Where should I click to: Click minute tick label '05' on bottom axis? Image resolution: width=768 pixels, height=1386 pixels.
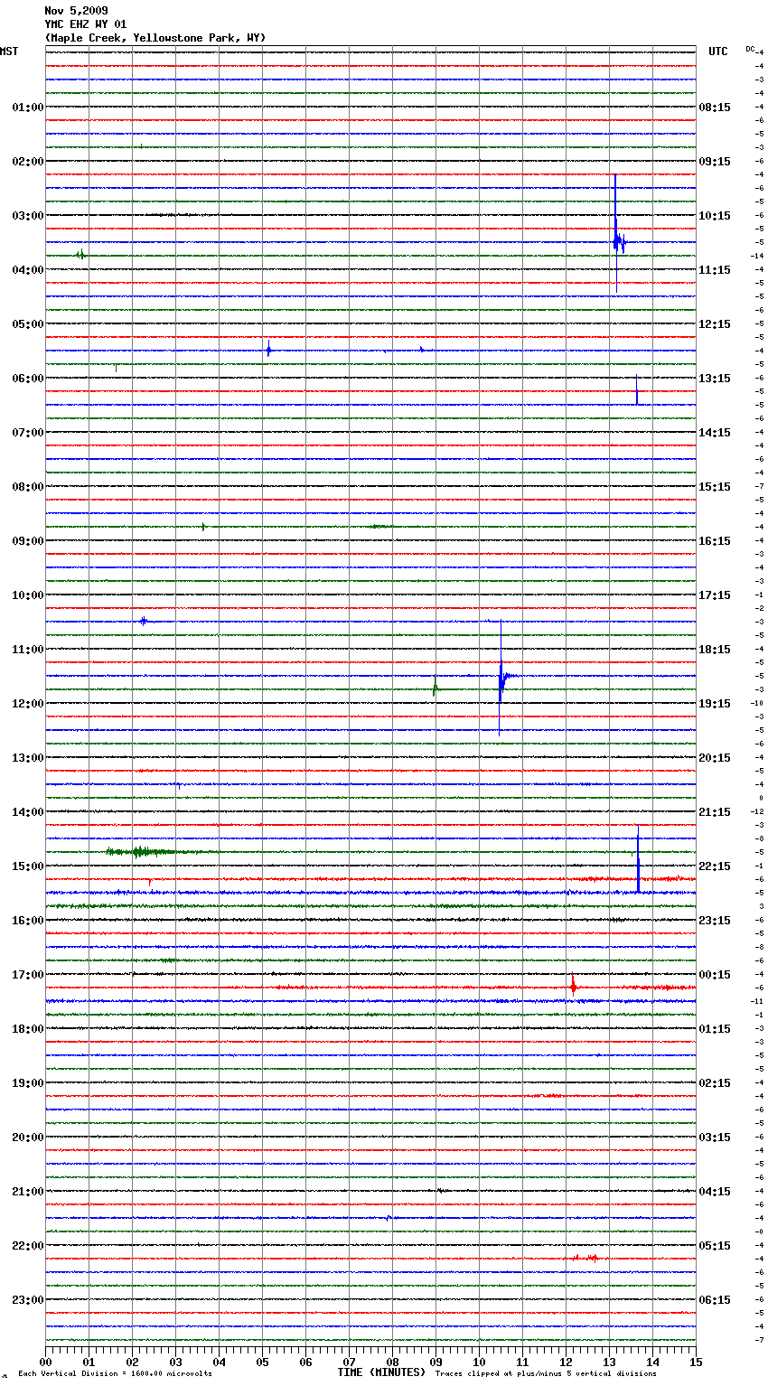263,1362
